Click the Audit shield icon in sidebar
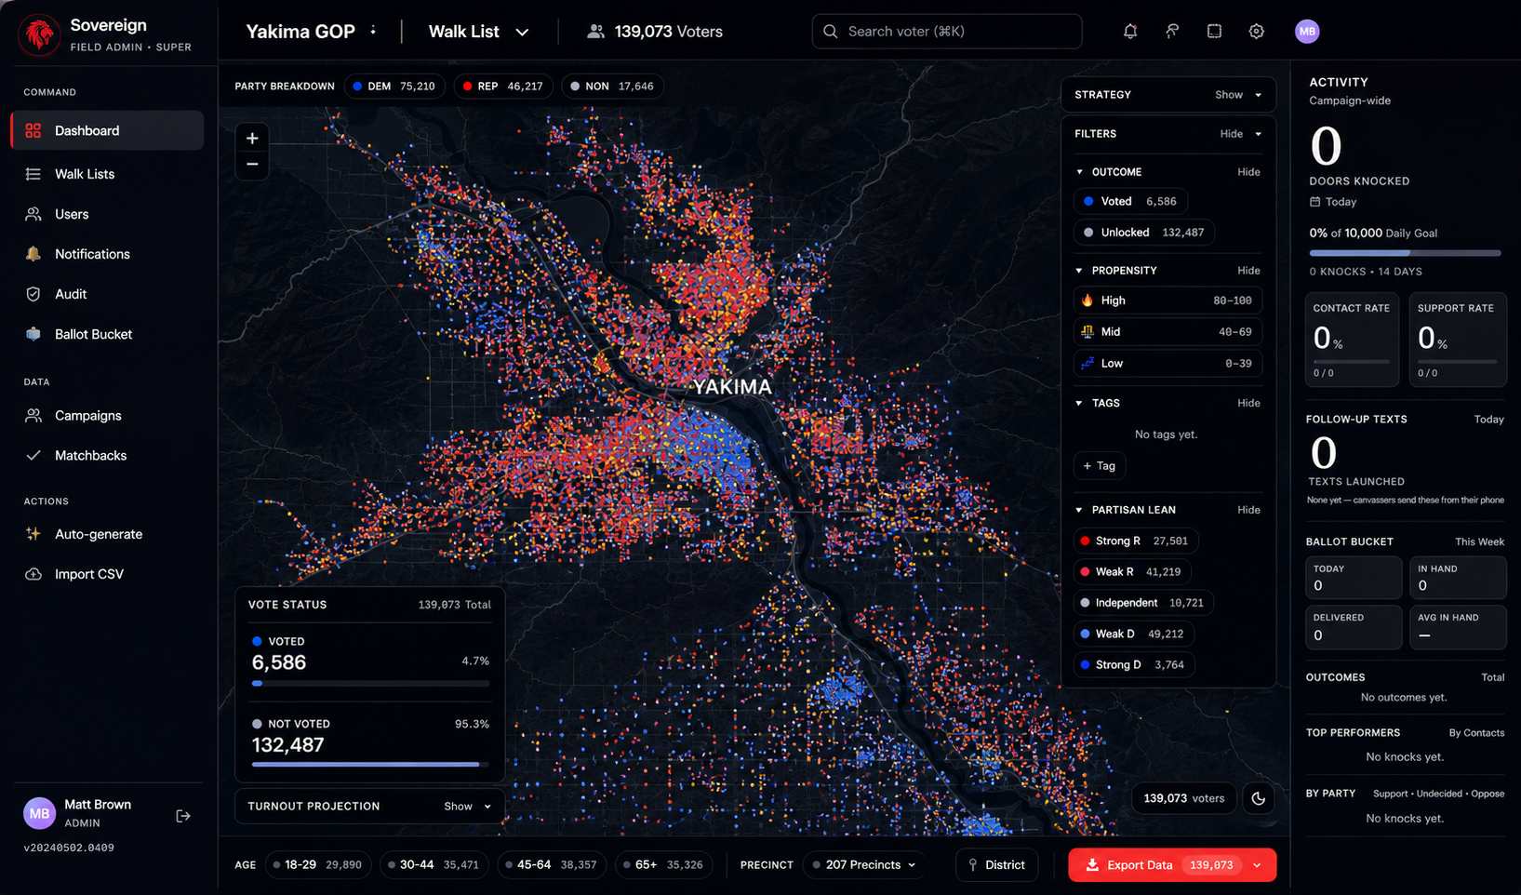This screenshot has width=1521, height=895. coord(33,294)
